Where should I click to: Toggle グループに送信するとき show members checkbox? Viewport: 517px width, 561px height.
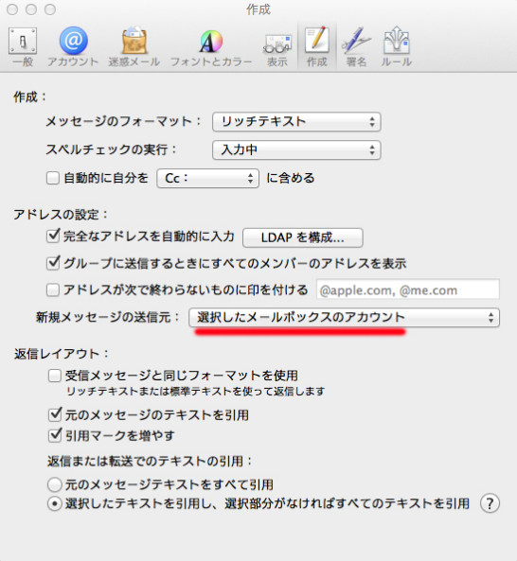click(x=53, y=263)
